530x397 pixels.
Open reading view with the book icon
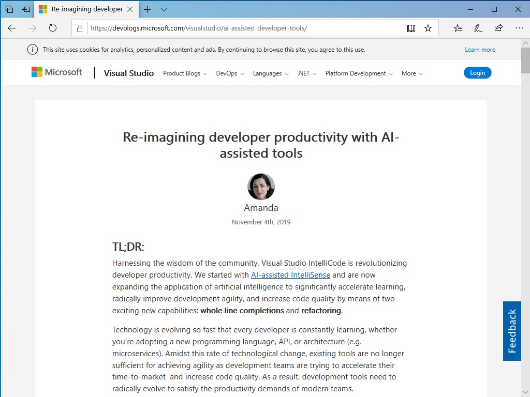coord(411,28)
